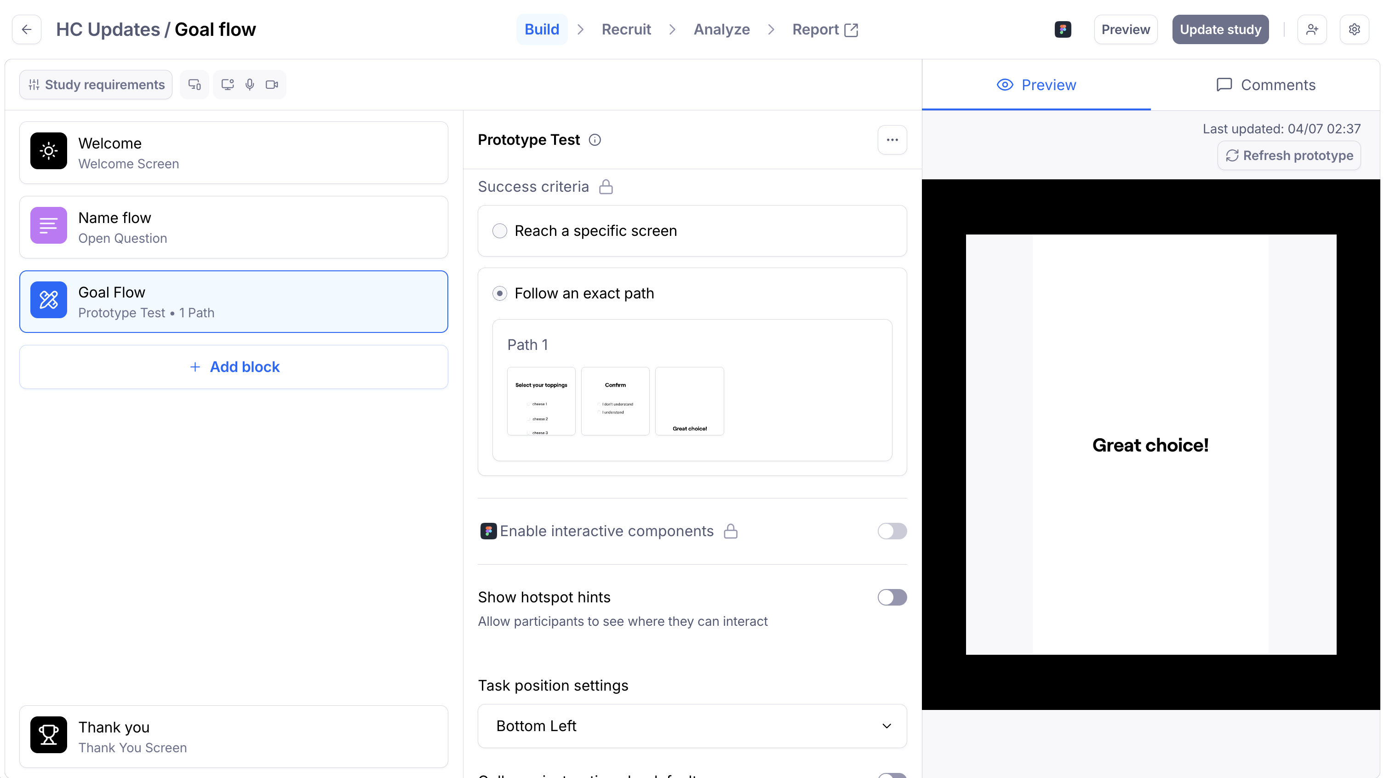This screenshot has width=1384, height=778.
Task: Open the invite collaborators icon
Action: [1312, 29]
